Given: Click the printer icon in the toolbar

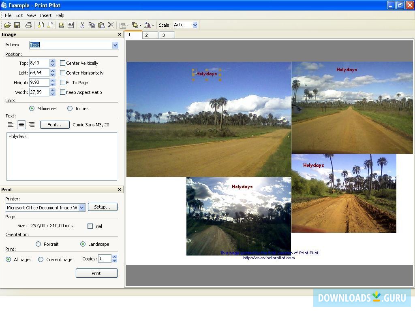Looking at the screenshot, I should click(28, 25).
